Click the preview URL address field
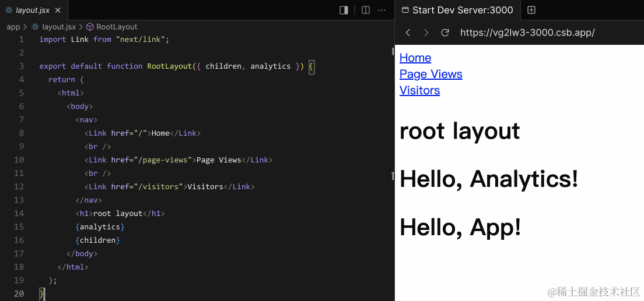The height and width of the screenshot is (301, 644). 527,33
